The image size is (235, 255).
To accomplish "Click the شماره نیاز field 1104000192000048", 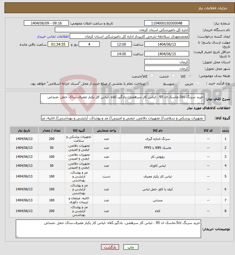I will 167,23.
